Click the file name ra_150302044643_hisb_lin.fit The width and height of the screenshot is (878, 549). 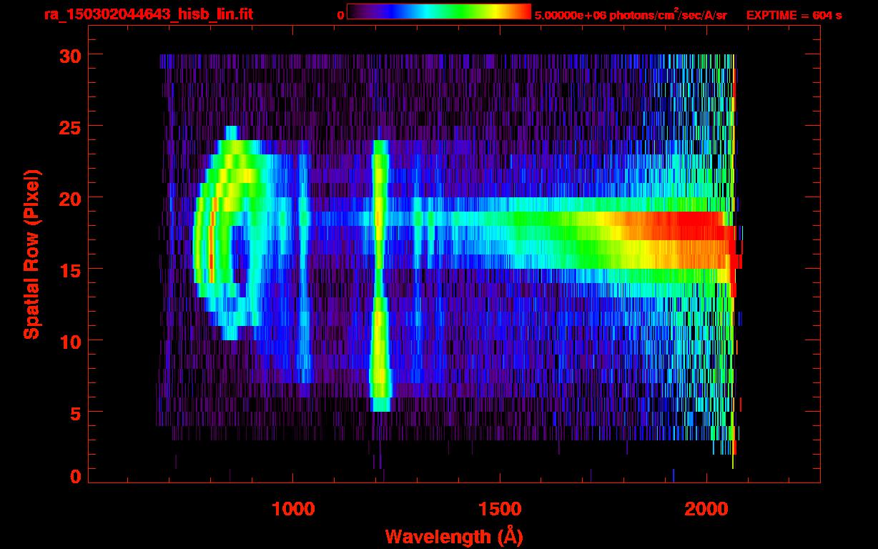click(x=148, y=14)
